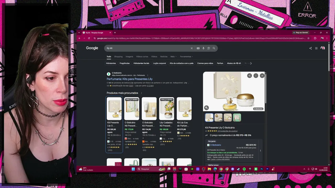Open Discord from the taskbar
This screenshot has height=188, width=335.
pos(232,169)
